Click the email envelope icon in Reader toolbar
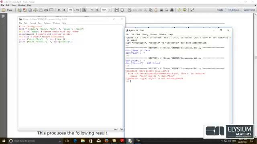This screenshot has height=144, width=257. [x=51, y=10]
